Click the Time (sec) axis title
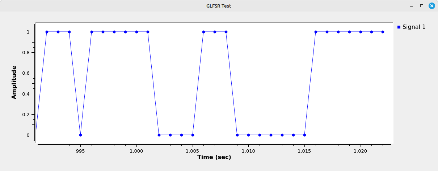Viewport: 438px width, 171px height. [x=214, y=157]
